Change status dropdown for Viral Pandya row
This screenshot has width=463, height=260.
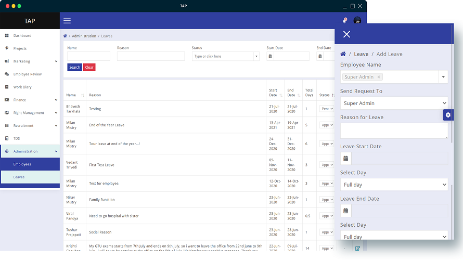click(x=327, y=216)
